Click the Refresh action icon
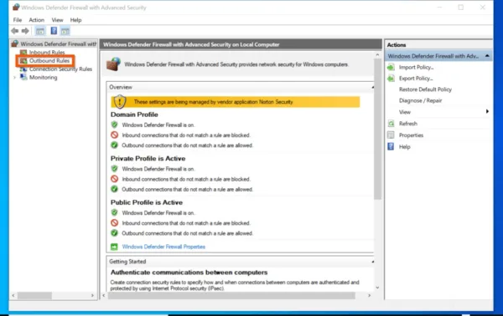Viewport: 503px width, 316px height. pyautogui.click(x=391, y=124)
